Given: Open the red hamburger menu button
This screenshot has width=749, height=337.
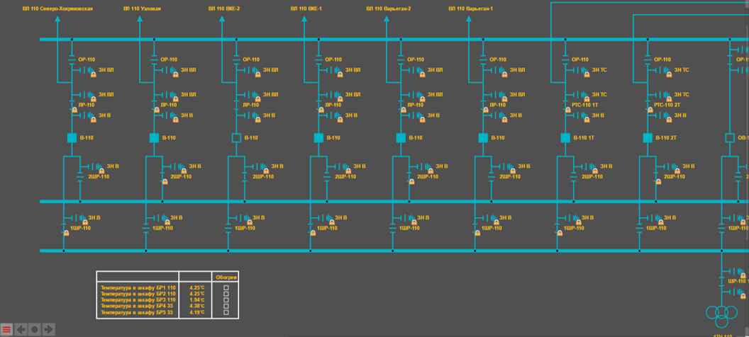Looking at the screenshot, I should (6, 329).
